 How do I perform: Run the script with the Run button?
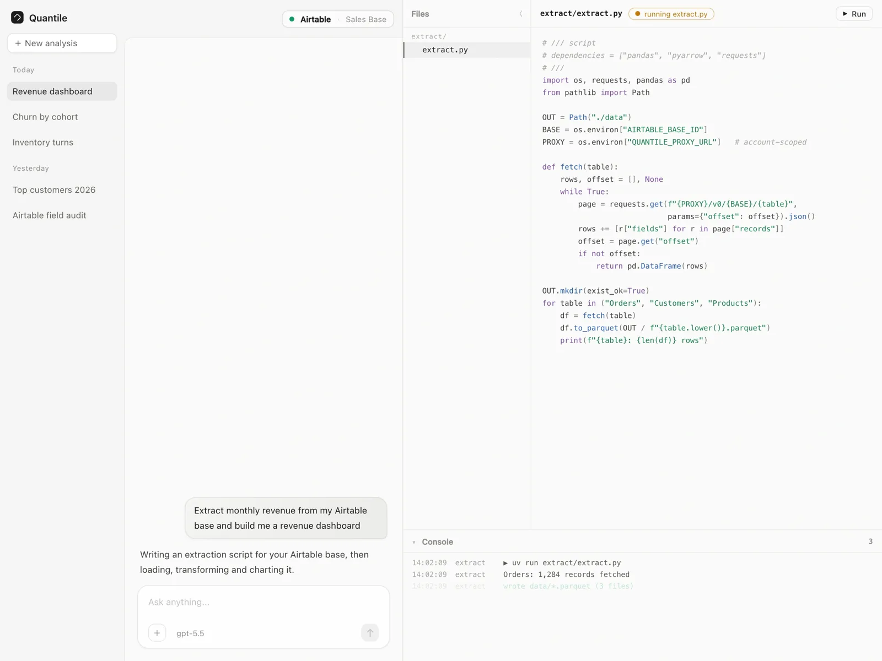(854, 14)
